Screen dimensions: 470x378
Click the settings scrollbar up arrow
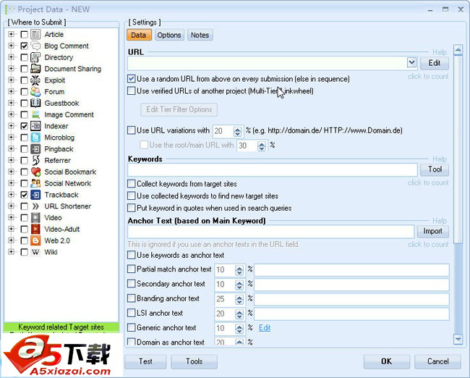pyautogui.click(x=458, y=50)
